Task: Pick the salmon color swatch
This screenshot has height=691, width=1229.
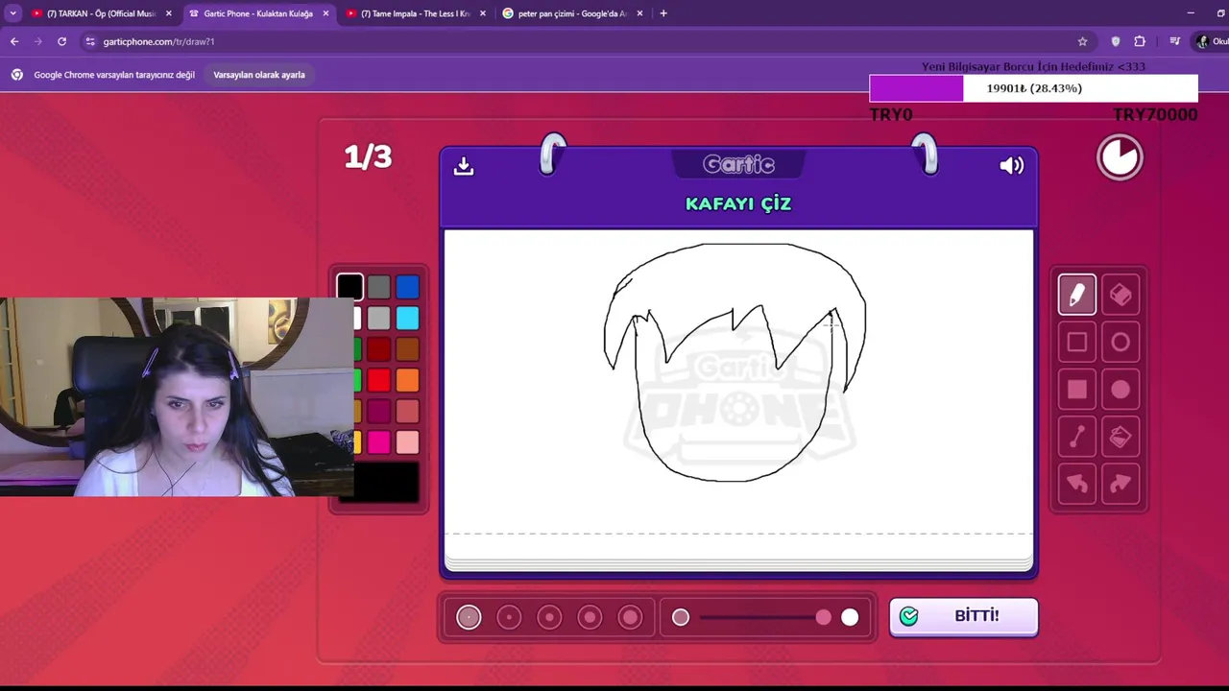Action: [x=408, y=412]
